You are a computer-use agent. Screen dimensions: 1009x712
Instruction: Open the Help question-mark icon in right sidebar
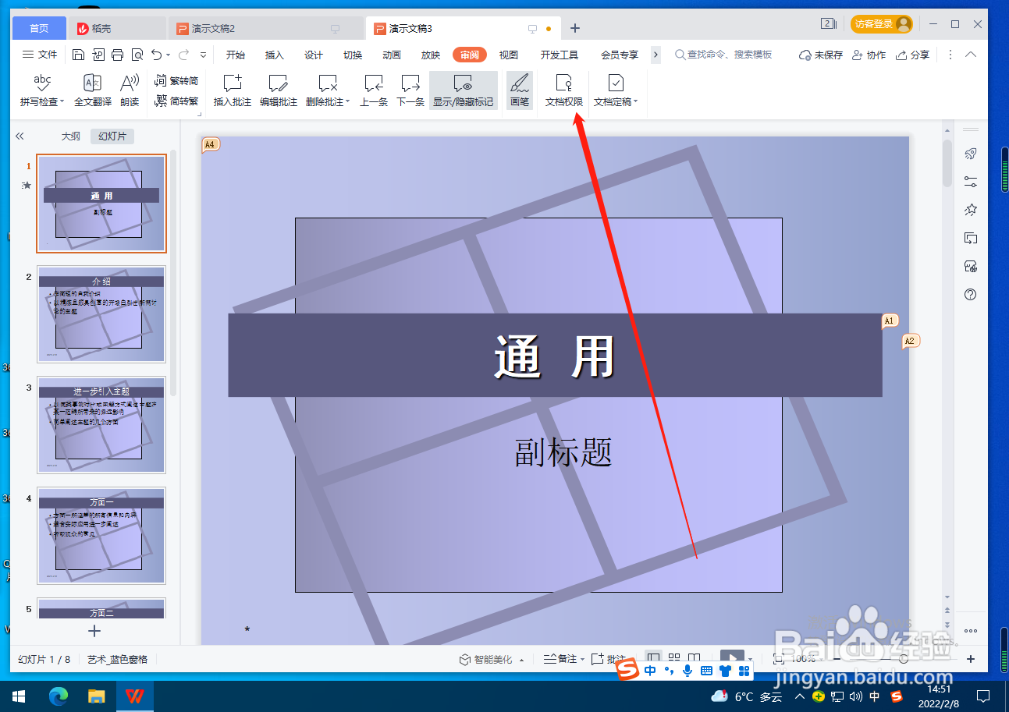click(970, 295)
